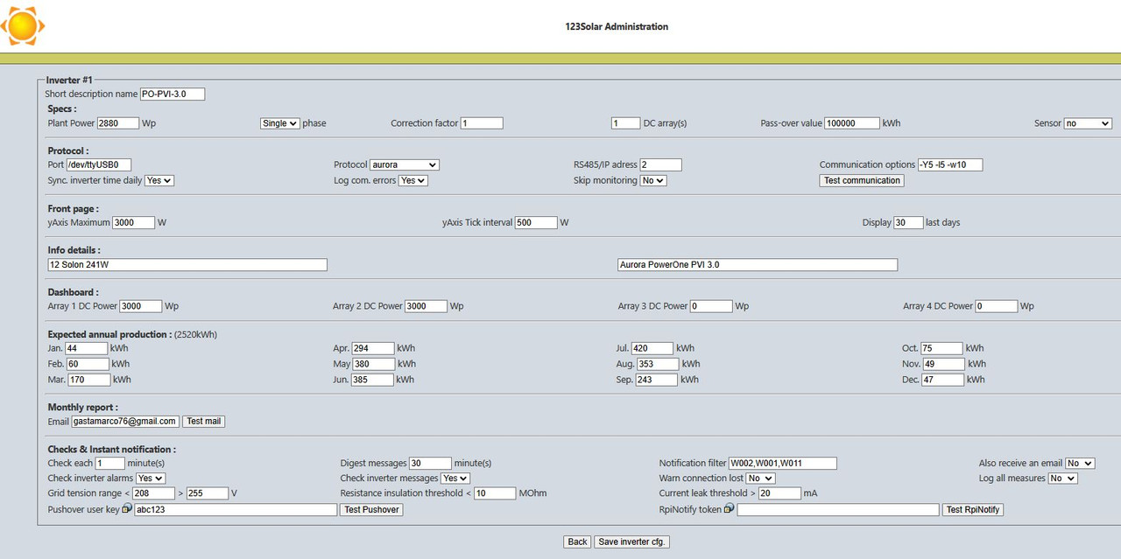Focus the Display last days field
This screenshot has height=559, width=1121.
[908, 222]
